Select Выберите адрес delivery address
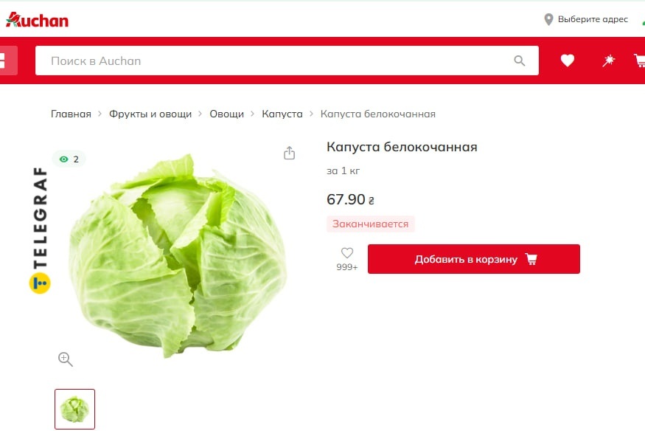The width and height of the screenshot is (645, 431). tap(593, 19)
